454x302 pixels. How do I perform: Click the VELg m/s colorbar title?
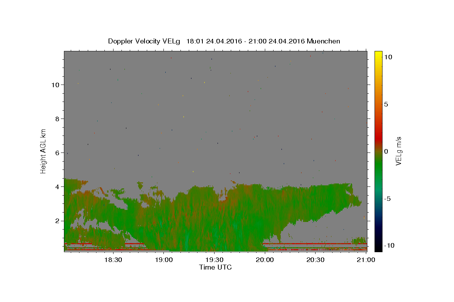(x=399, y=151)
